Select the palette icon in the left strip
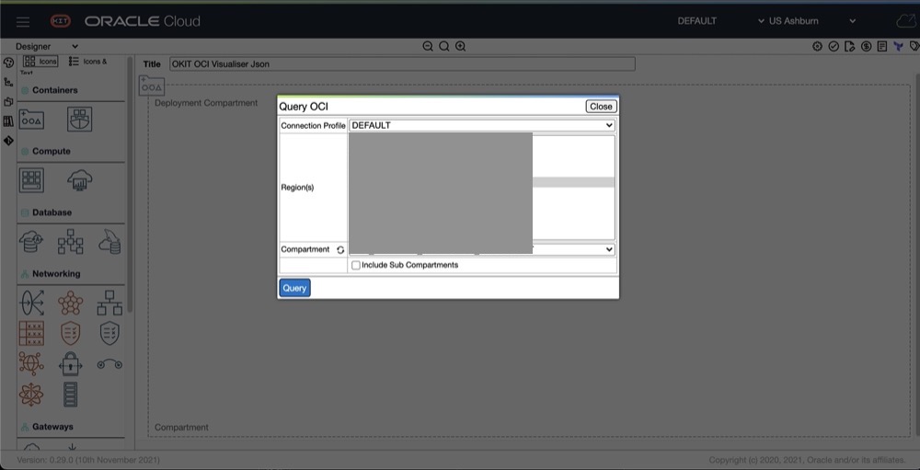Image resolution: width=920 pixels, height=470 pixels. [8, 63]
